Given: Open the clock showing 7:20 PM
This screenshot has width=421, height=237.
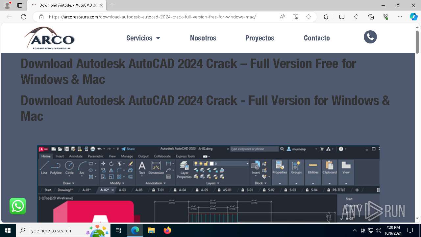Looking at the screenshot, I should coord(393,230).
